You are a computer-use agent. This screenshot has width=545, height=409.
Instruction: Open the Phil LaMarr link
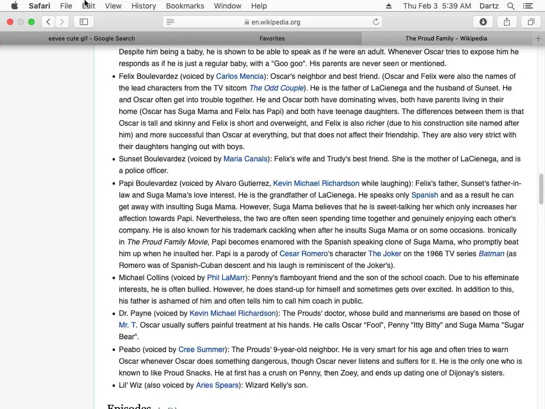click(226, 277)
